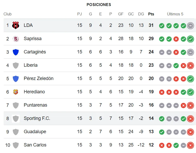Image resolution: width=196 pixels, height=153 pixels.
Task: Click the Sporting F.C. placeholder shield
Action: pos(16,119)
